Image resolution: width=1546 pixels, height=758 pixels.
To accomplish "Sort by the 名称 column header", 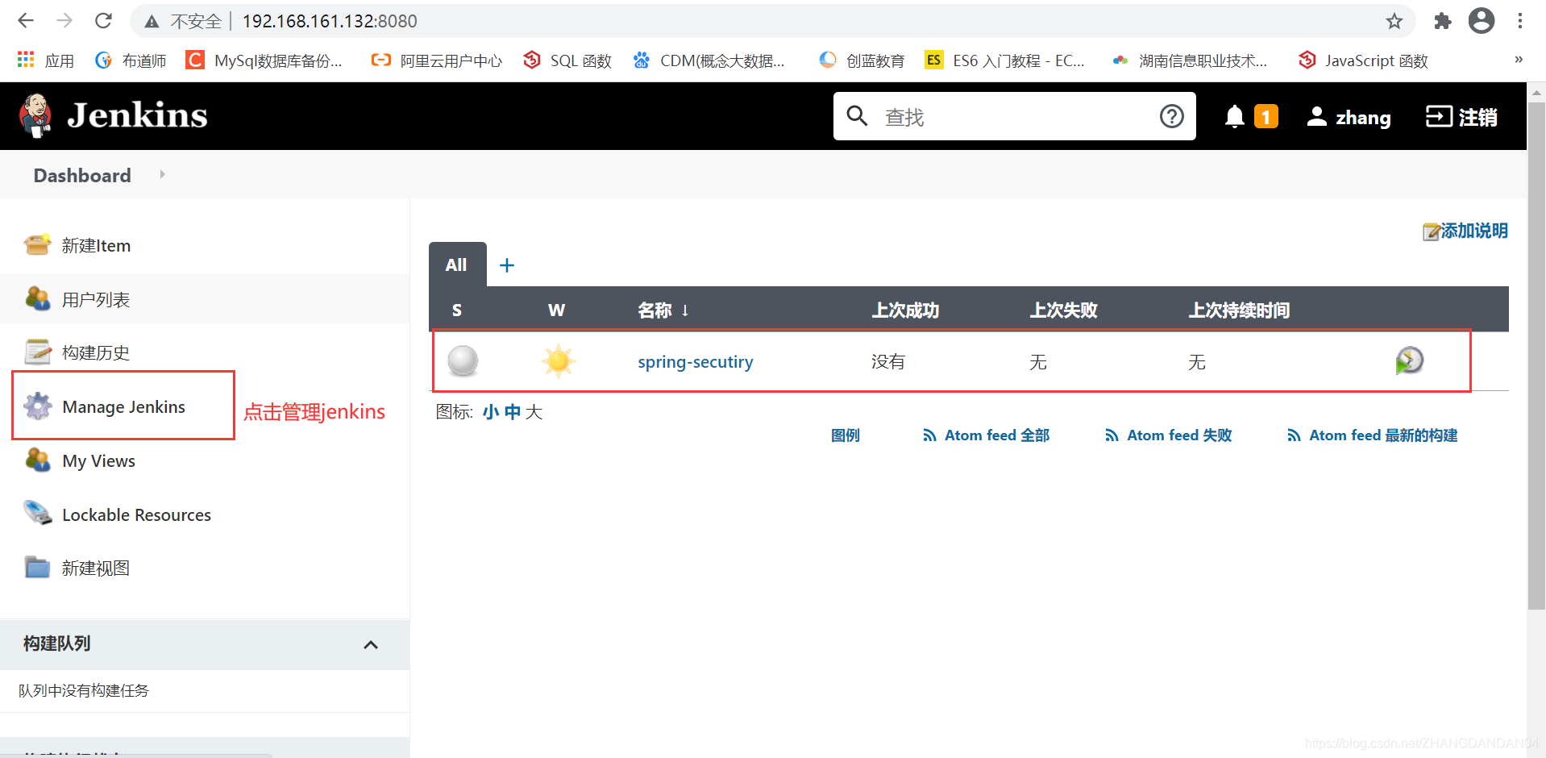I will tap(663, 310).
